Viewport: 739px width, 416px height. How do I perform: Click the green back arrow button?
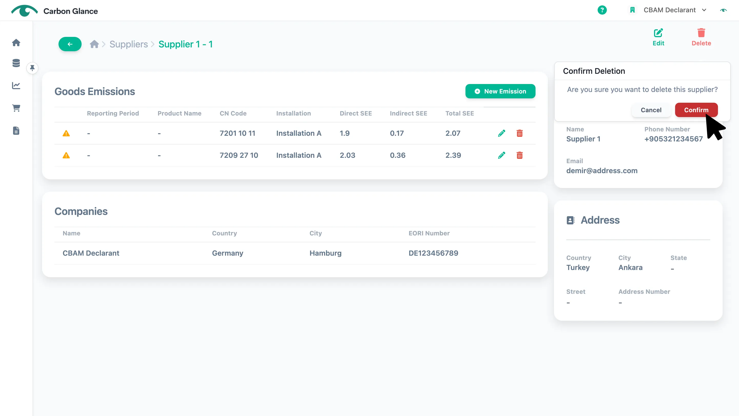point(70,44)
